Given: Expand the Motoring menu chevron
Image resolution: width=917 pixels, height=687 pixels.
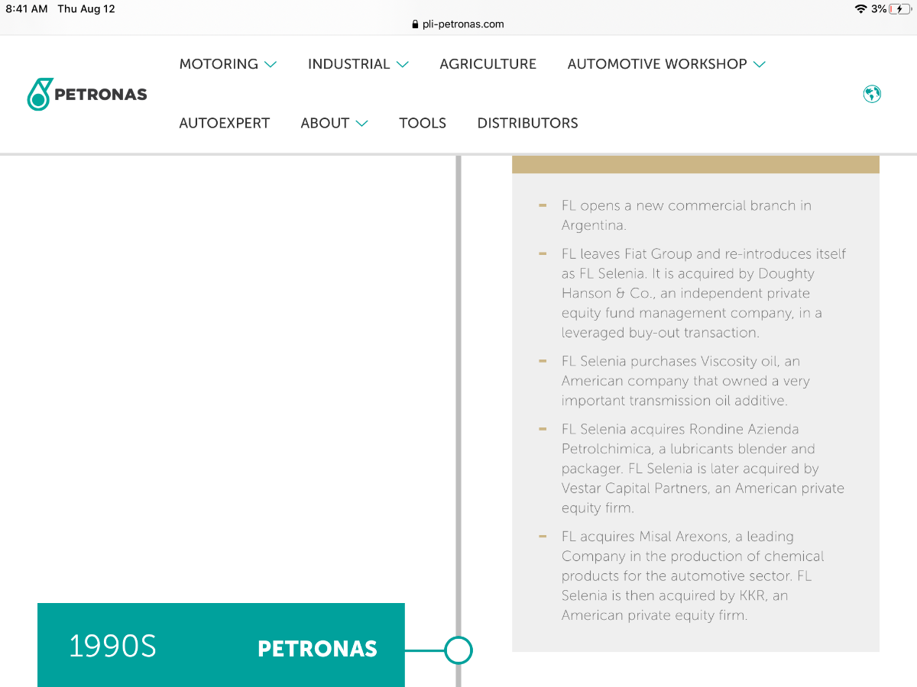Looking at the screenshot, I should [x=271, y=65].
